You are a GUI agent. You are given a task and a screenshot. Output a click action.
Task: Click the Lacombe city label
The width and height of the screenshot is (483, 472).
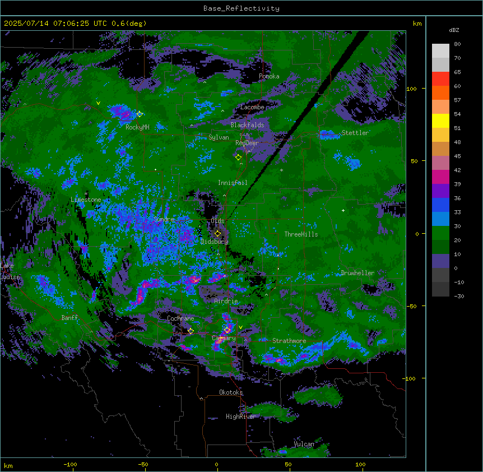pyautogui.click(x=252, y=107)
